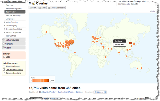Image resolution: width=160 pixels, height=101 pixels.
Task: Click the double-chevron on Segment dropdown
Action: pos(105,92)
